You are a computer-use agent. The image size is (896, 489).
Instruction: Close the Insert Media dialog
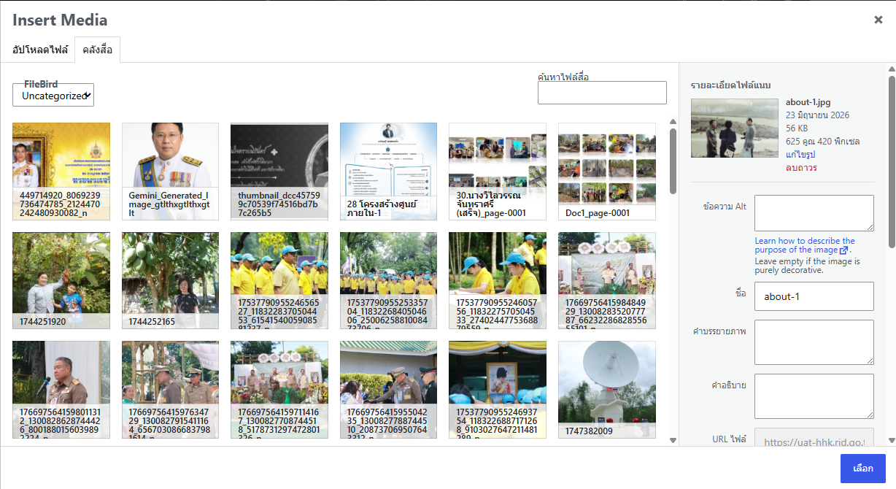878,20
